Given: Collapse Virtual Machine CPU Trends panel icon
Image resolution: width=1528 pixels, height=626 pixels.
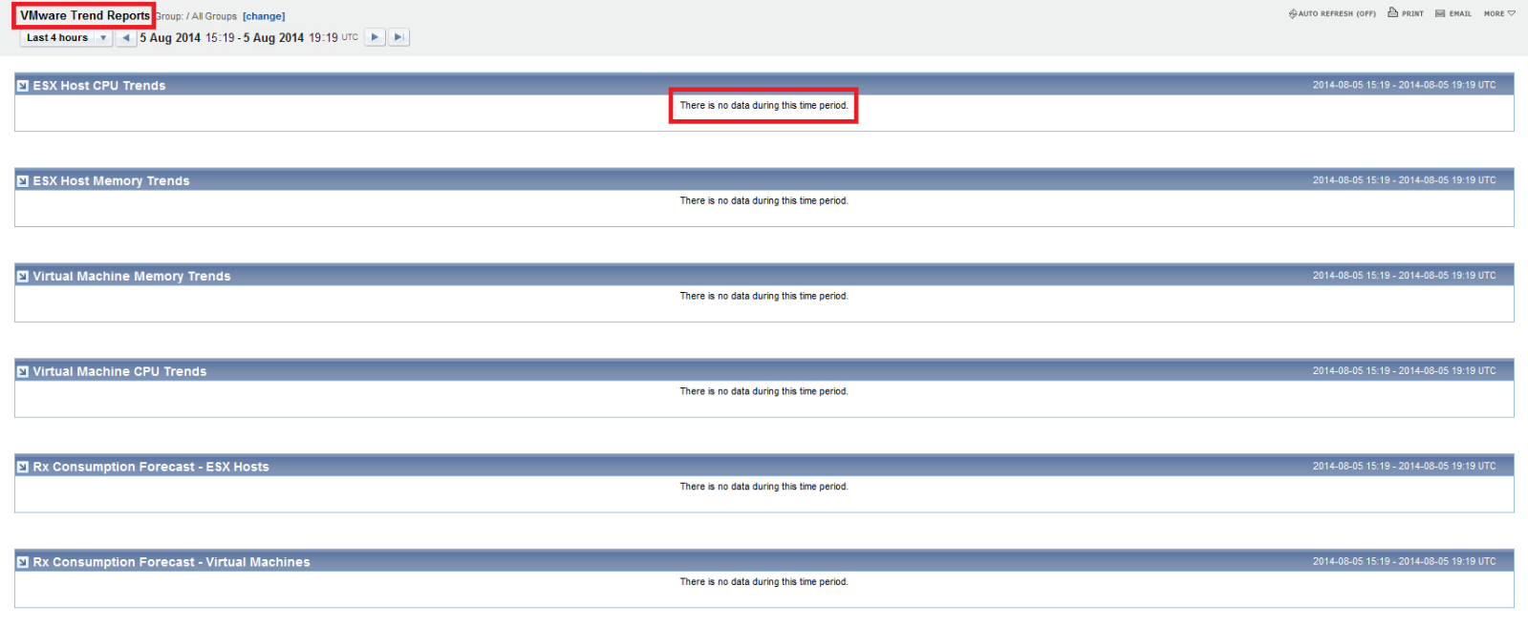Looking at the screenshot, I should pyautogui.click(x=23, y=372).
